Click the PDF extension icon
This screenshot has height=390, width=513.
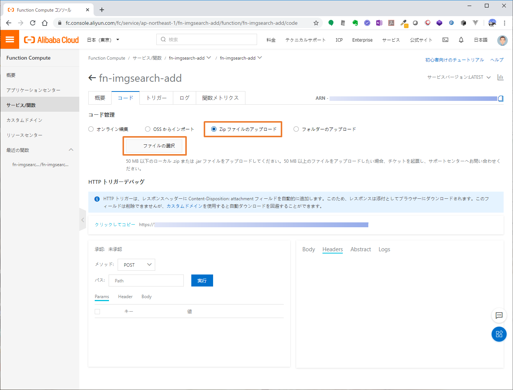pyautogui.click(x=391, y=23)
